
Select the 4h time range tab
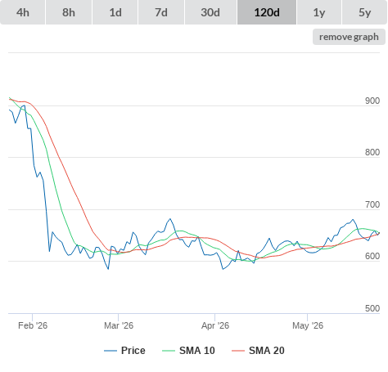pos(23,12)
